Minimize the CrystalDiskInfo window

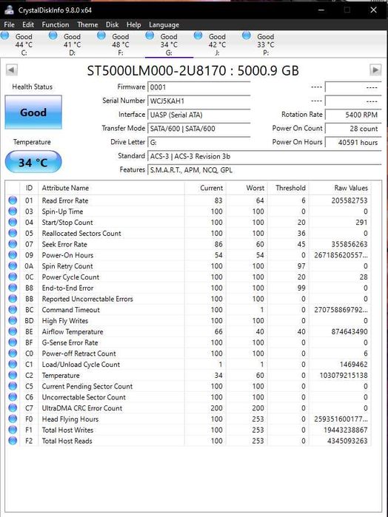point(321,10)
